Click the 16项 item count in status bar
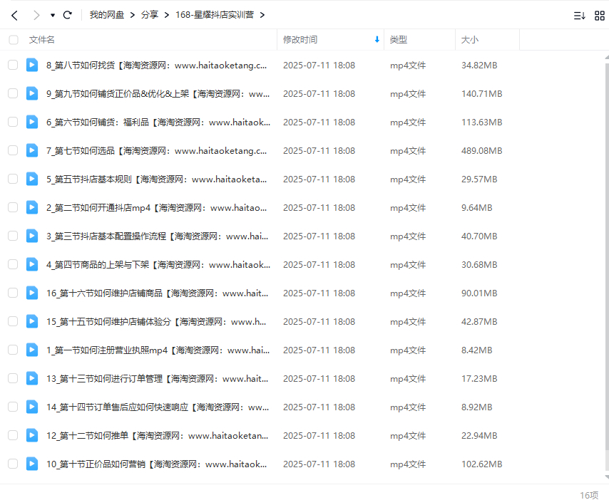The height and width of the screenshot is (500, 609). (589, 495)
